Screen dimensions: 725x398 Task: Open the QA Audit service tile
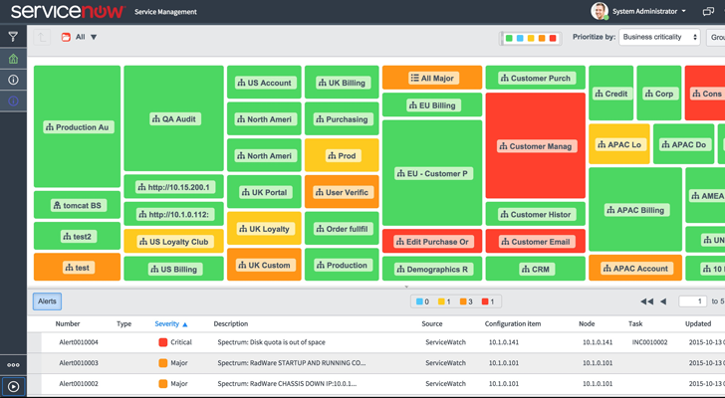coord(173,118)
